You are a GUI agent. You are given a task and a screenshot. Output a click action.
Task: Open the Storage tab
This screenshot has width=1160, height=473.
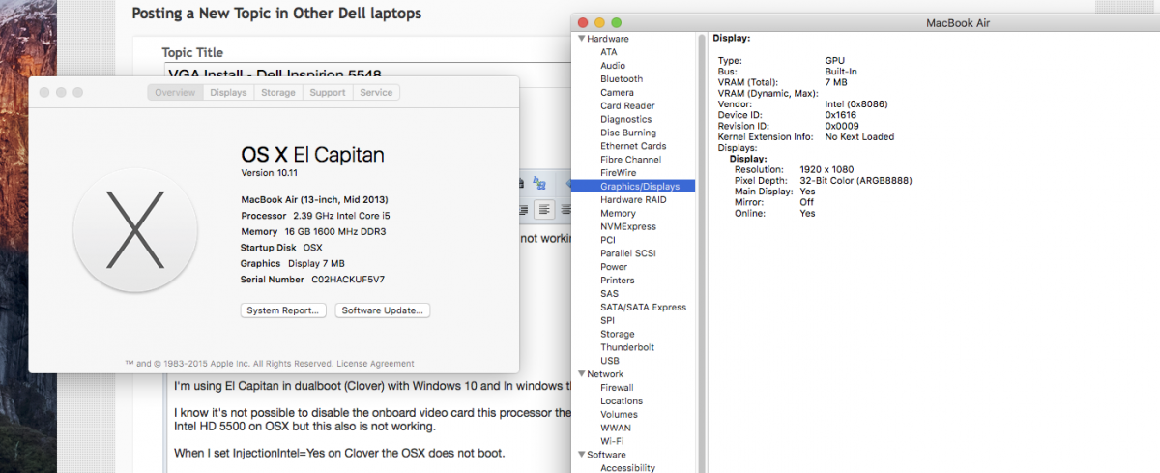click(x=278, y=93)
